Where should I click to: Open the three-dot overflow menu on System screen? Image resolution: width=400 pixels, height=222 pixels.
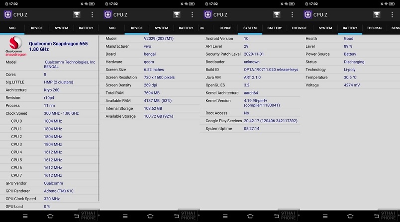coord(292,15)
